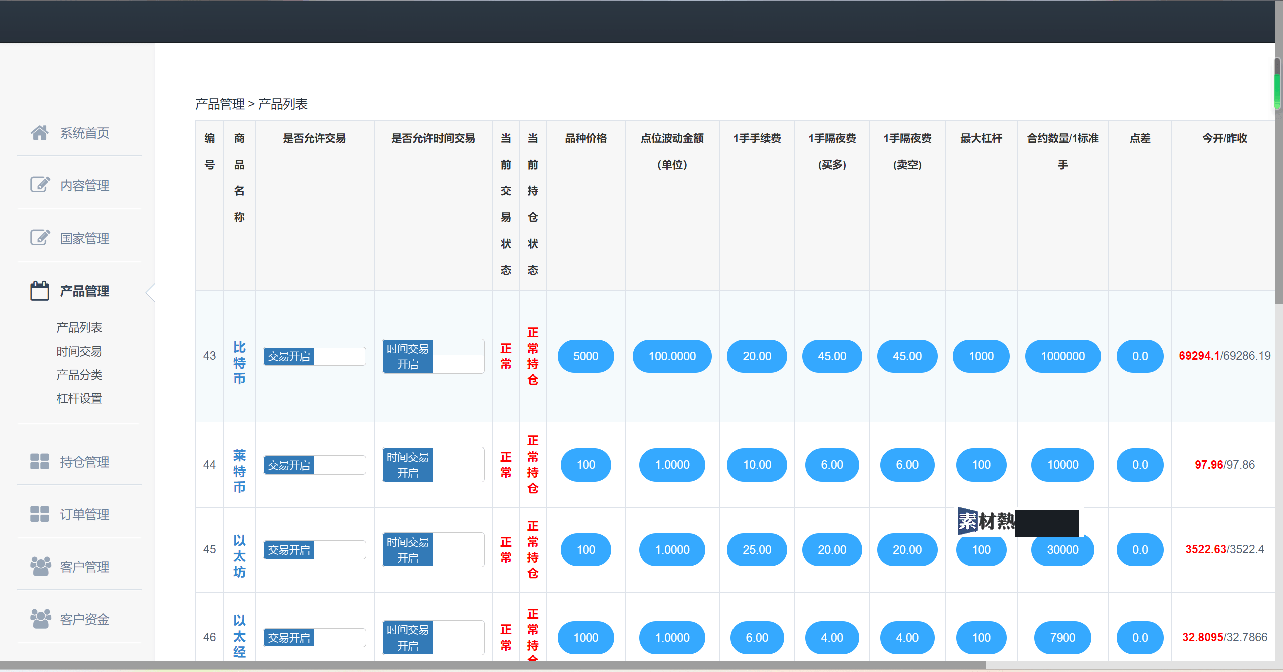Viewport: 1283px width, 672px height.
Task: Open the 客户管理 menu
Action: (85, 567)
